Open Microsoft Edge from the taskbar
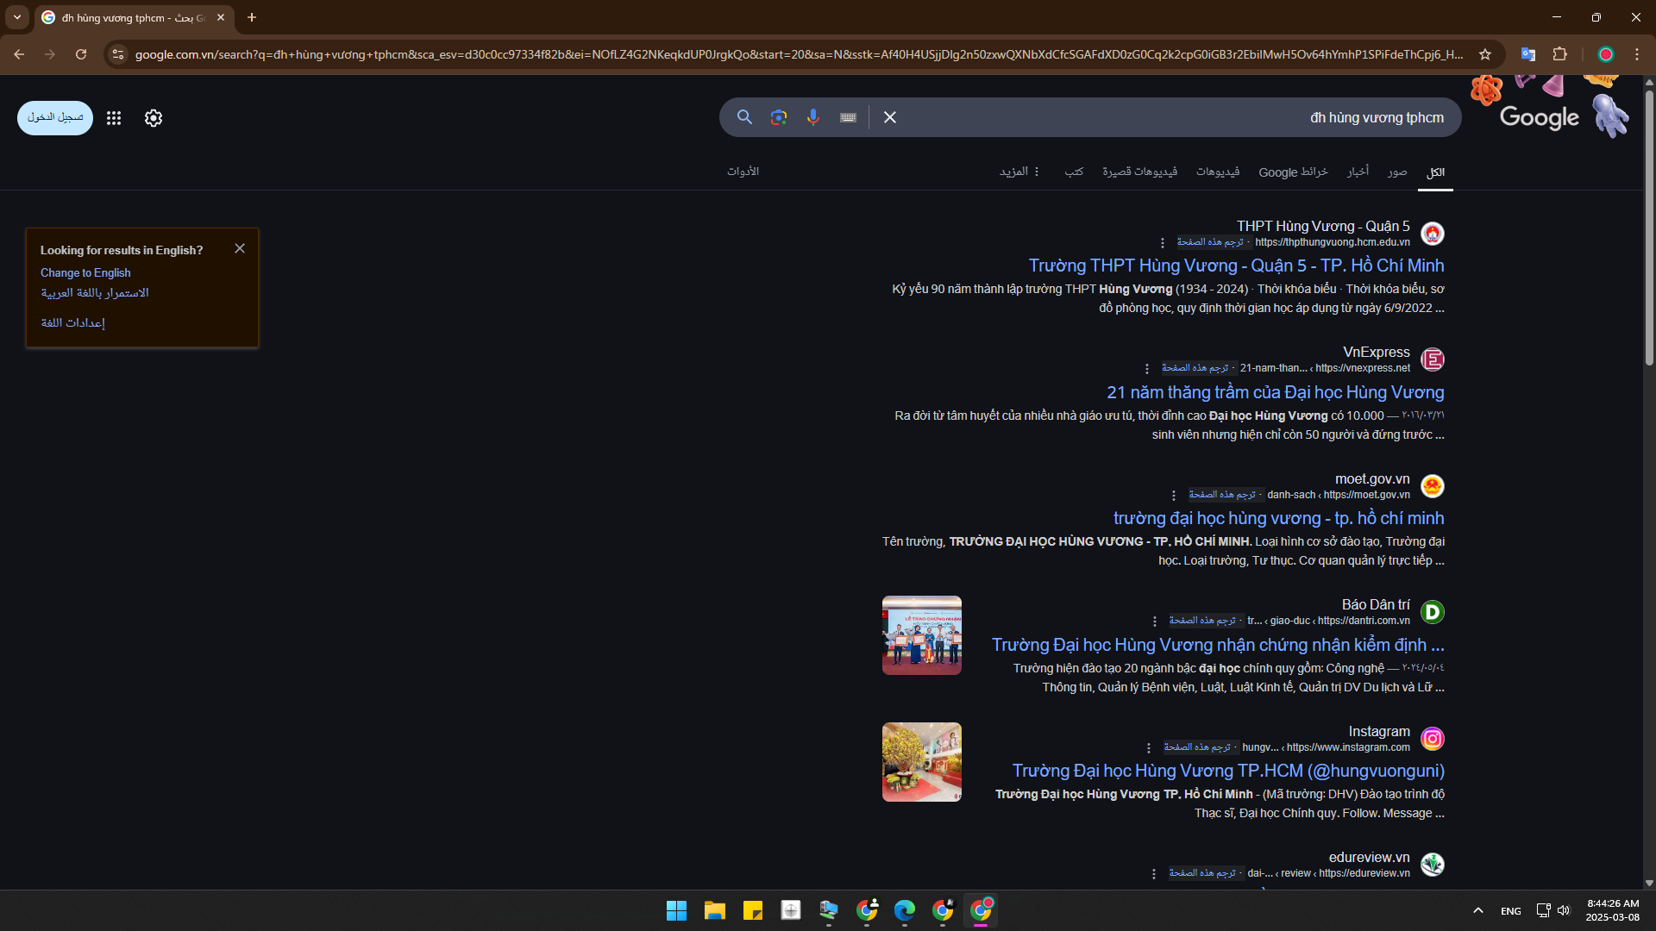This screenshot has height=931, width=1656. [904, 910]
